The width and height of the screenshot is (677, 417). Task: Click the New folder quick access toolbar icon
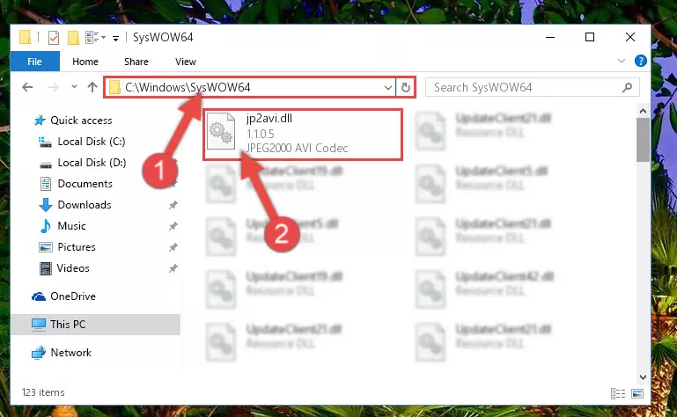(73, 38)
